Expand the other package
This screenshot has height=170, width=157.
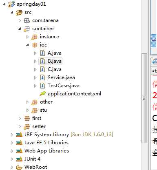[x=27, y=102]
